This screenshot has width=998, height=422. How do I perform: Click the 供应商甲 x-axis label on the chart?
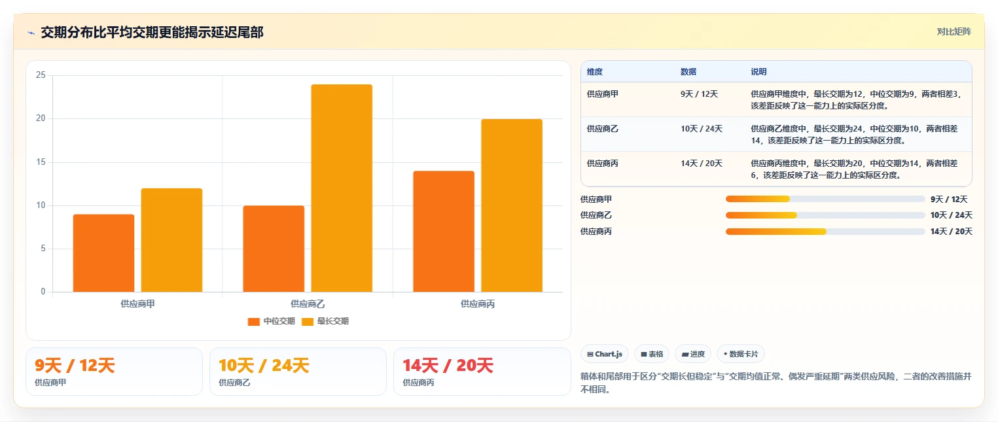click(x=137, y=304)
